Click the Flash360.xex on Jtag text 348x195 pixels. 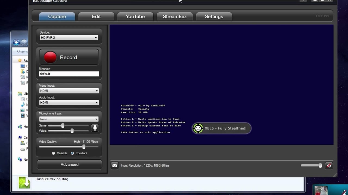pos(52,179)
